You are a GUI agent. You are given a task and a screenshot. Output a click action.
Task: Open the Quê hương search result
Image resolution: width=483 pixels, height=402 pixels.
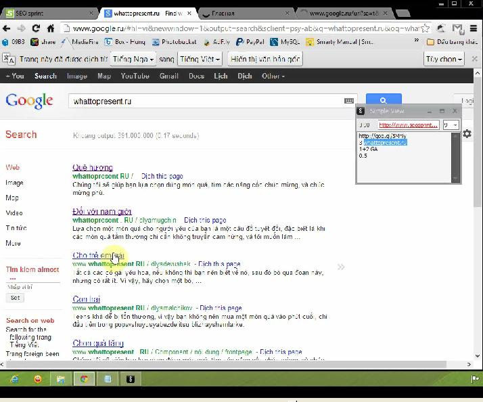(x=93, y=167)
